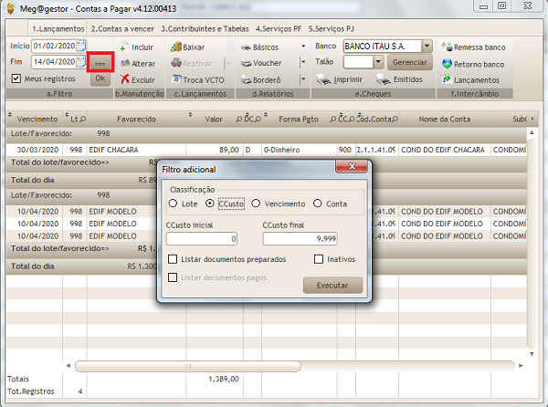Click the Incluir add icon
Viewport: 548px width, 407px height.
point(124,47)
